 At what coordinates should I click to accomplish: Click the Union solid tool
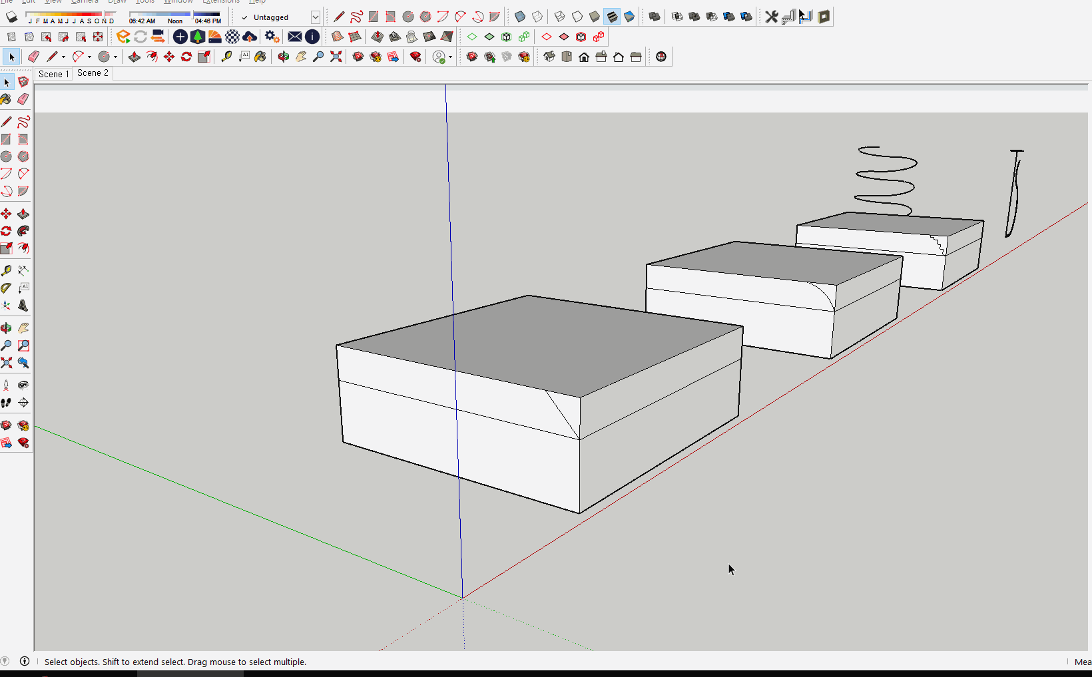point(694,17)
